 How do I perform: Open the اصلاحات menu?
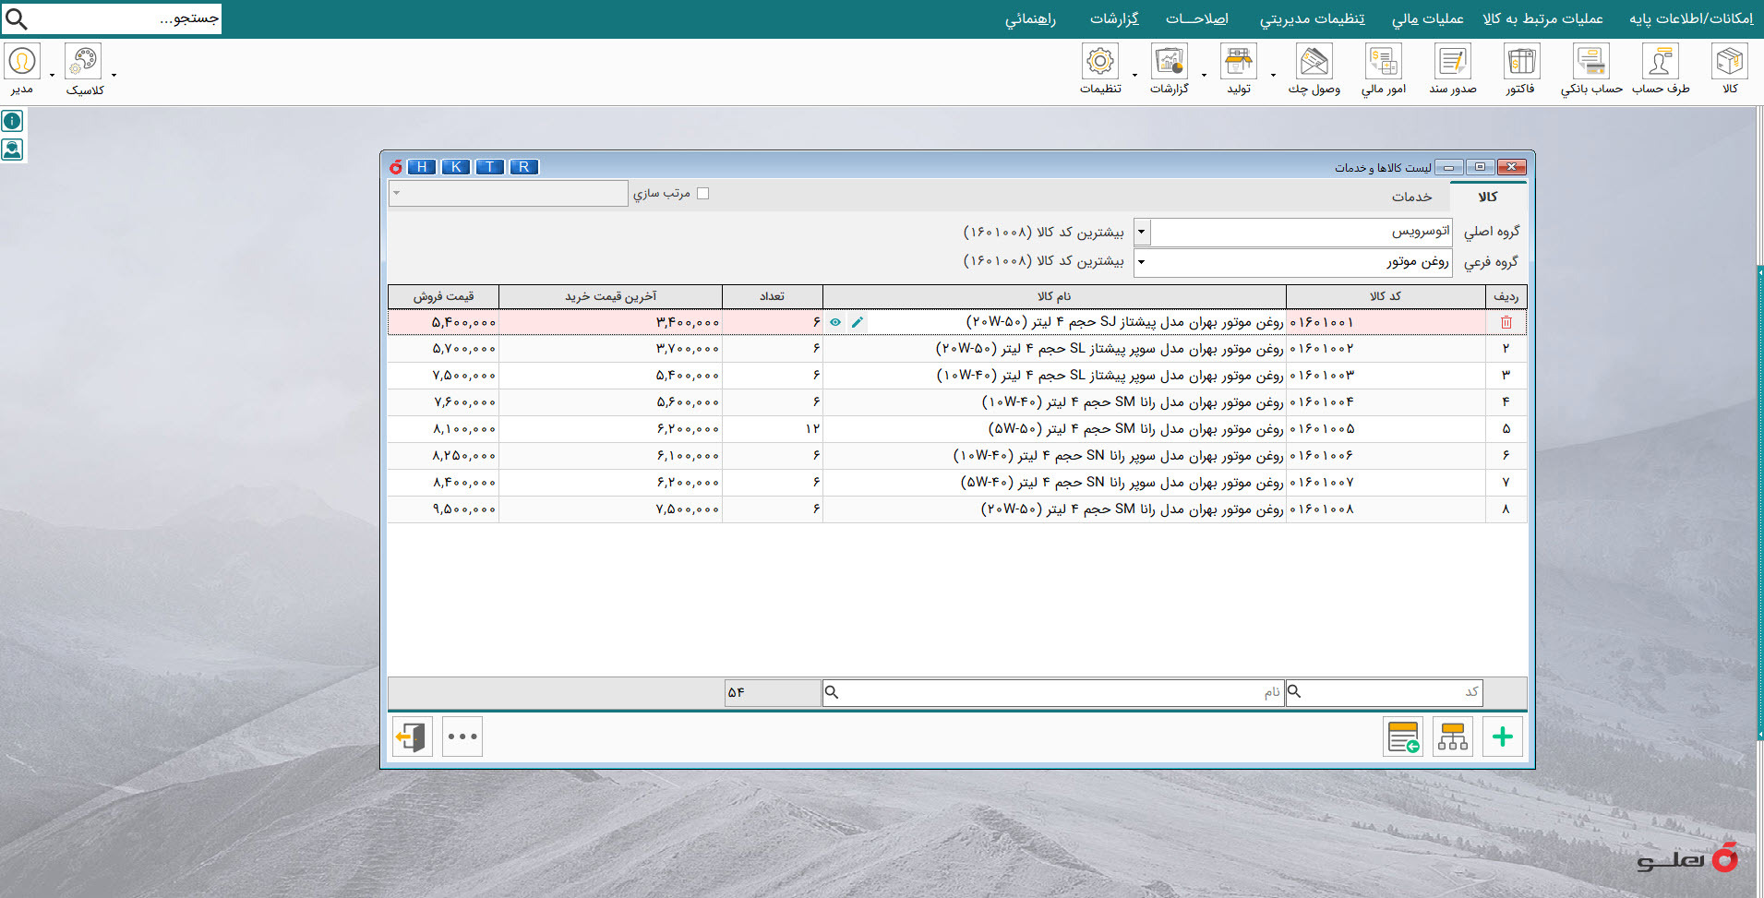(1197, 18)
